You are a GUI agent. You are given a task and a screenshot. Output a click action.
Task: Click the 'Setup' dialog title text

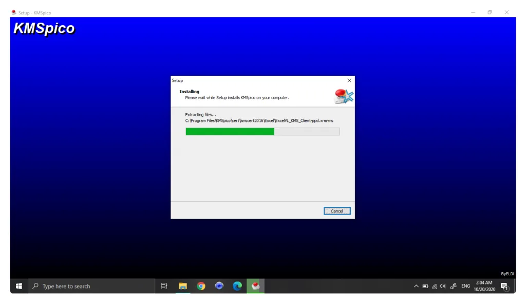177,81
